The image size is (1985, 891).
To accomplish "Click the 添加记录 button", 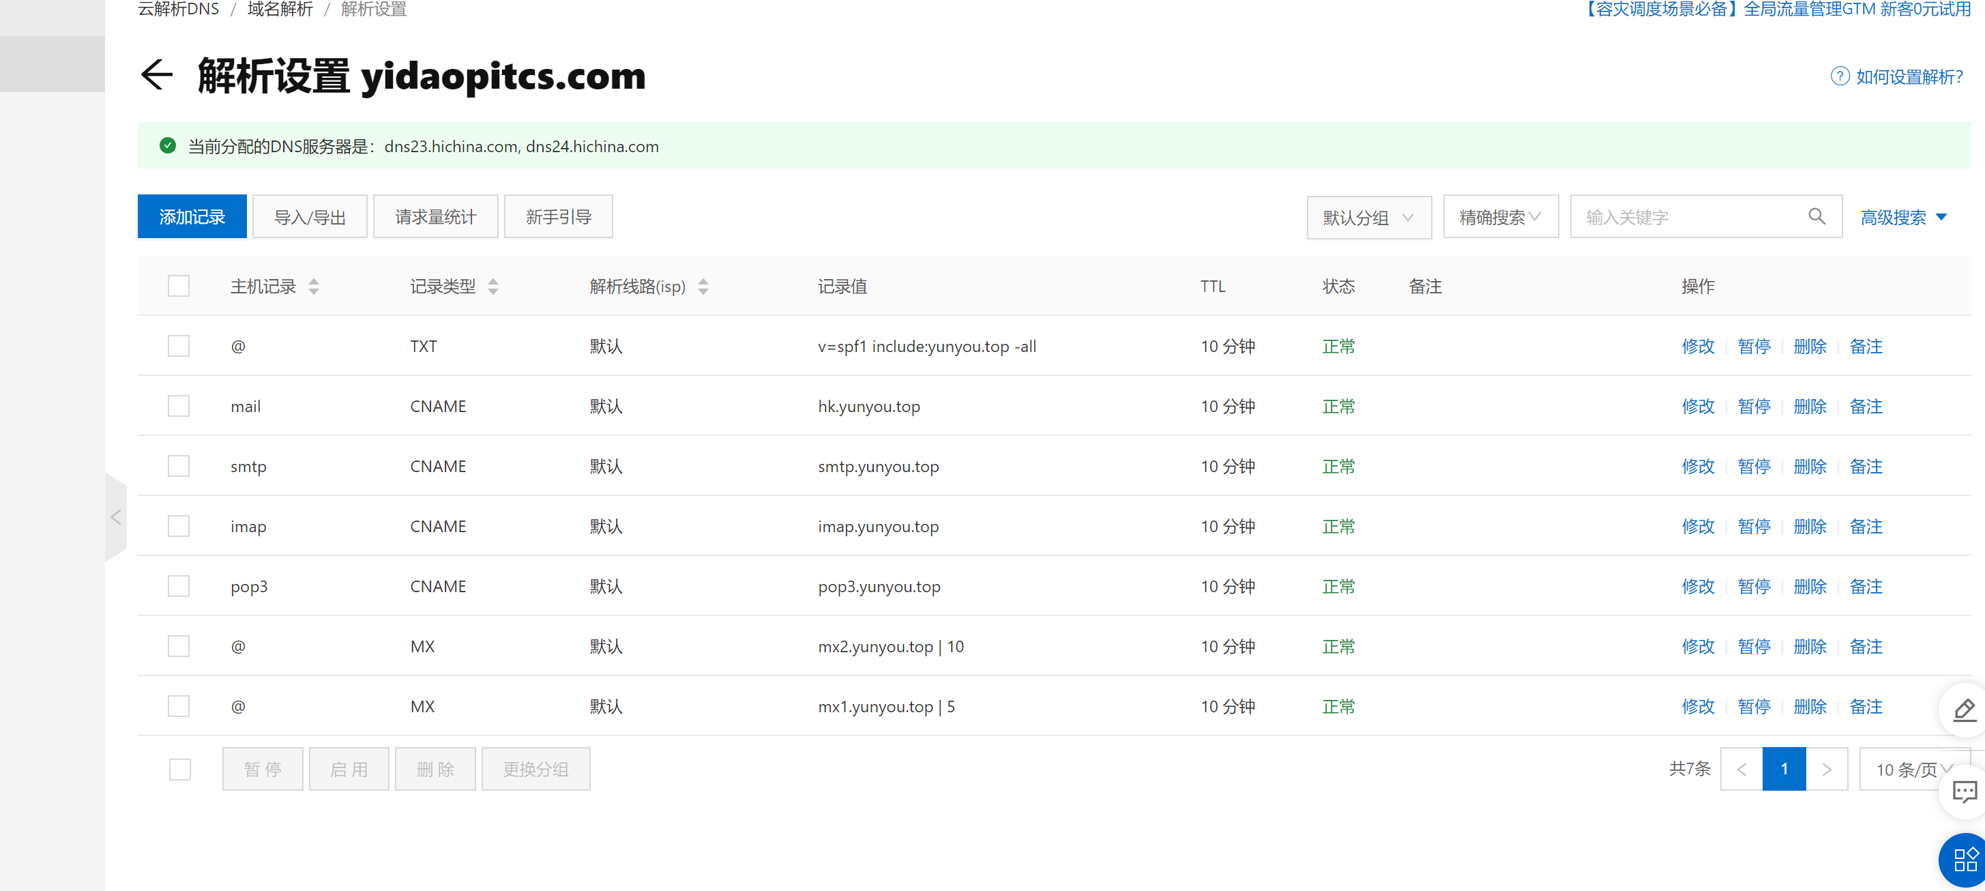I will coord(192,218).
